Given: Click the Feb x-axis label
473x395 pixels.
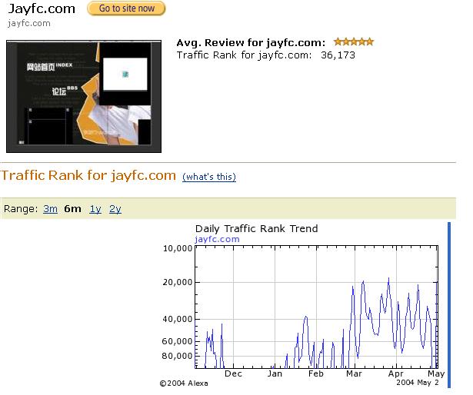Looking at the screenshot, I should [x=316, y=373].
